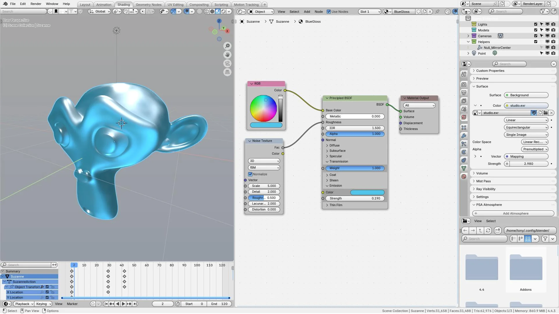Viewport: 559px width, 314px height.
Task: Select wireframe viewport shading
Action: tap(207, 11)
